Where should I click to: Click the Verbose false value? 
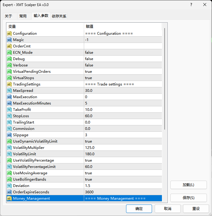(89, 65)
